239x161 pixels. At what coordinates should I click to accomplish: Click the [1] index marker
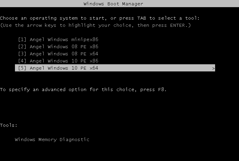pyautogui.click(x=22, y=40)
